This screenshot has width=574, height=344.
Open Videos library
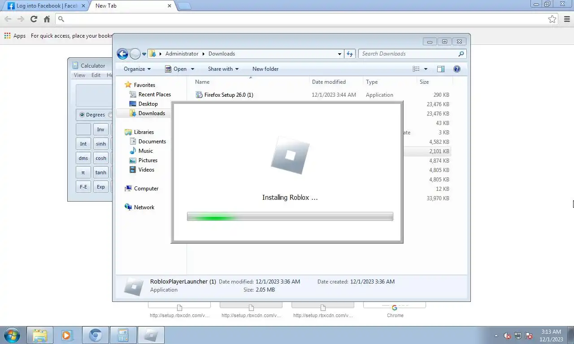(146, 170)
